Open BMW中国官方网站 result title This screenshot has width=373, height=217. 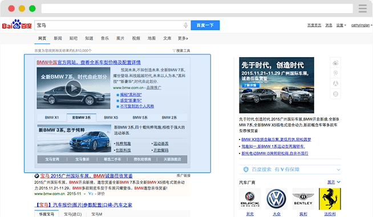point(88,62)
